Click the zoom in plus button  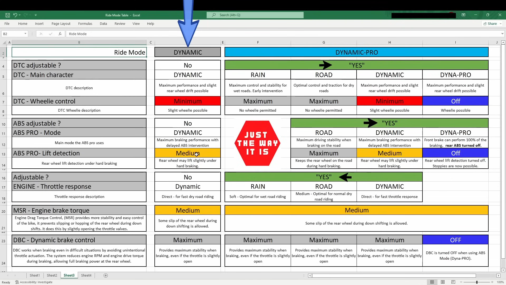(x=492, y=282)
